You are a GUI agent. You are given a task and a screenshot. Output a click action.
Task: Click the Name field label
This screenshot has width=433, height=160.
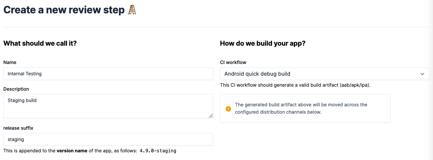click(10, 62)
